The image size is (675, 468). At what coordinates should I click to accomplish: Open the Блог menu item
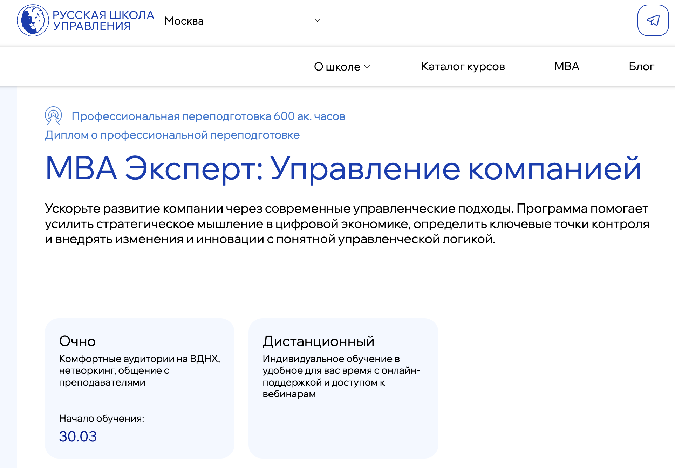click(x=641, y=66)
